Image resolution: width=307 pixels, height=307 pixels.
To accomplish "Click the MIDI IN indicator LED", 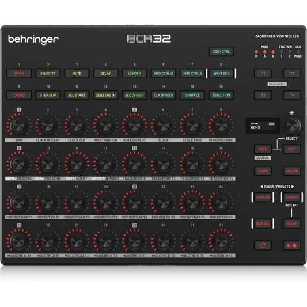I will click(256, 52).
